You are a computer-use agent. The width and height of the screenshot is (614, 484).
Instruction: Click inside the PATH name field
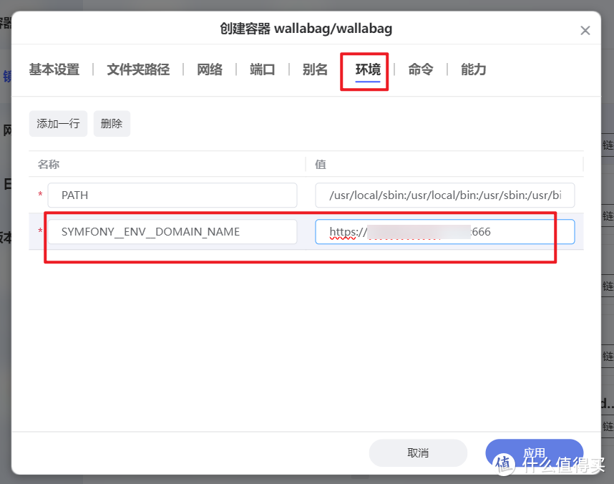coord(172,195)
